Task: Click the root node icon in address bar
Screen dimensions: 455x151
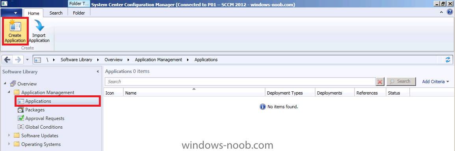Action: [38, 60]
